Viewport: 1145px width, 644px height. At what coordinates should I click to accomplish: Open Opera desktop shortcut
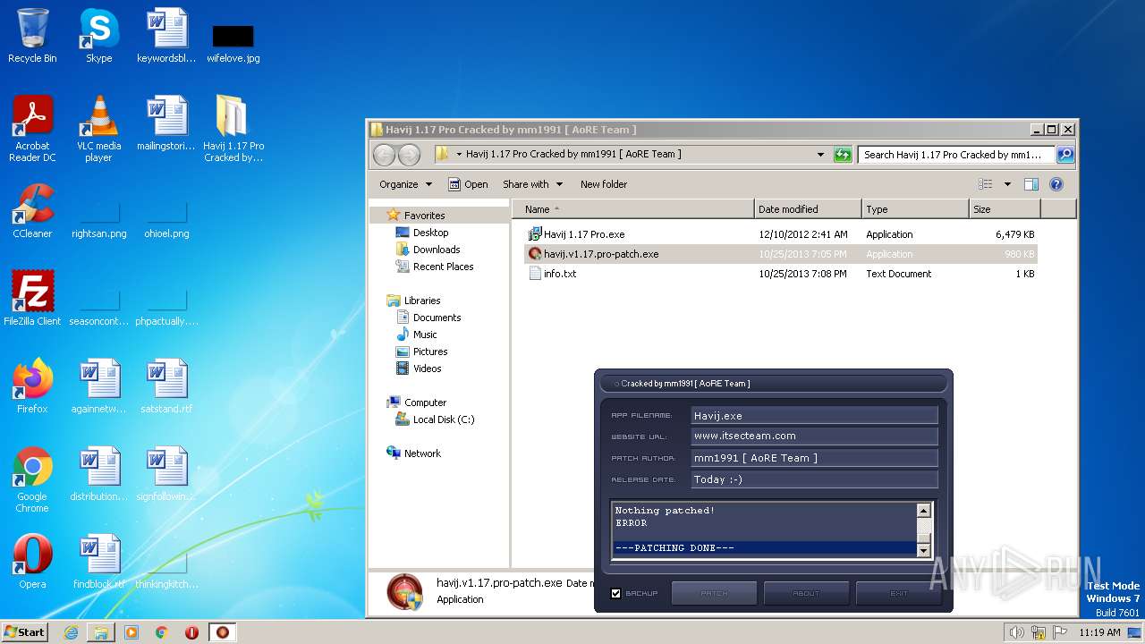[32, 561]
